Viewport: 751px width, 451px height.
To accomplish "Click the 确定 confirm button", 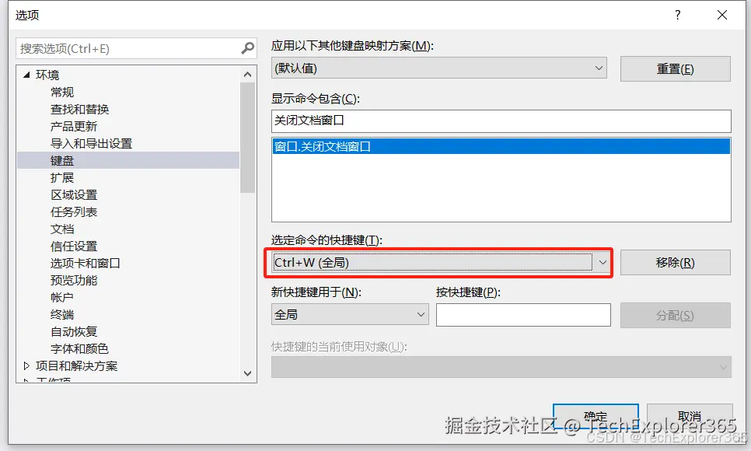I will tap(595, 415).
